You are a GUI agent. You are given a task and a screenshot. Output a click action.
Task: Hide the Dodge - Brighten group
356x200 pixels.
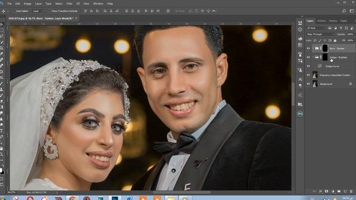[x=308, y=57]
